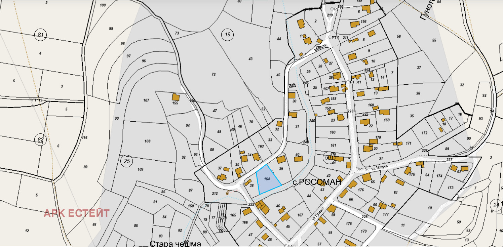Click the PT 5 survey point marker
This screenshot has width=503, height=247.
[x=357, y=169]
